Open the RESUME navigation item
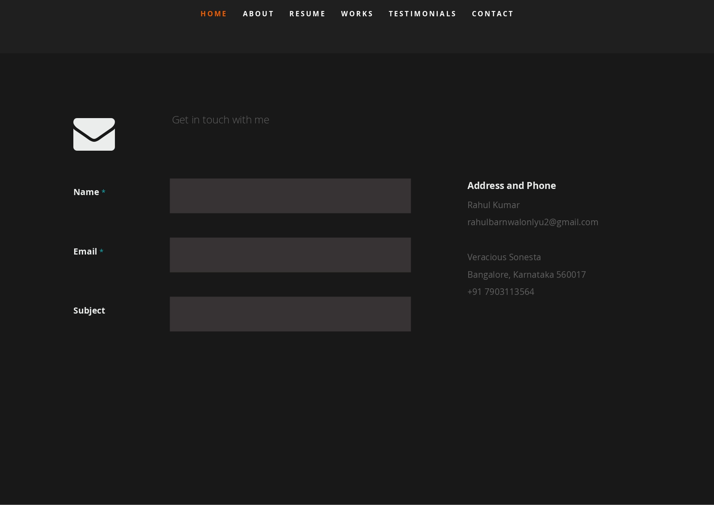 click(307, 13)
